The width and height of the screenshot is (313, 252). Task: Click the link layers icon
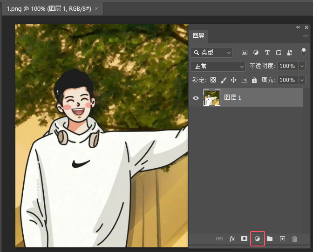pos(219,238)
